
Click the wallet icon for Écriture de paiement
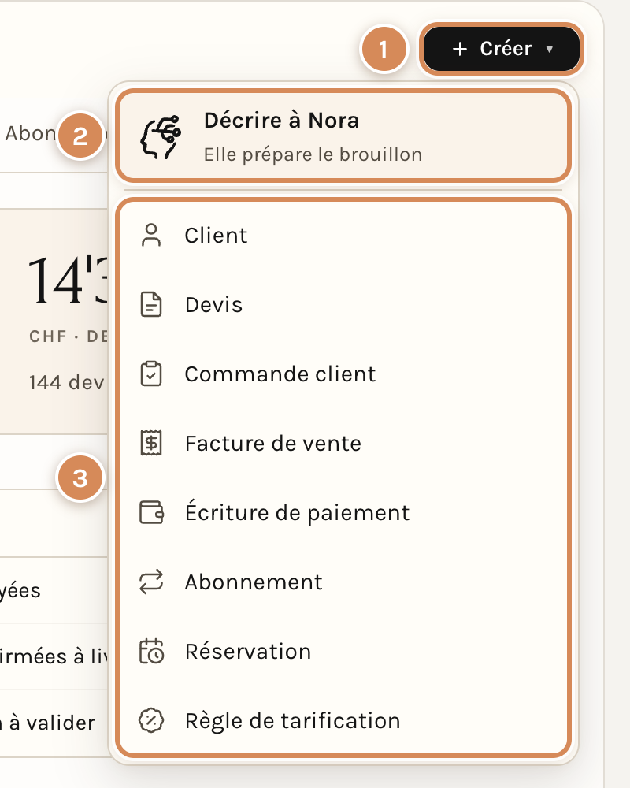coord(151,513)
